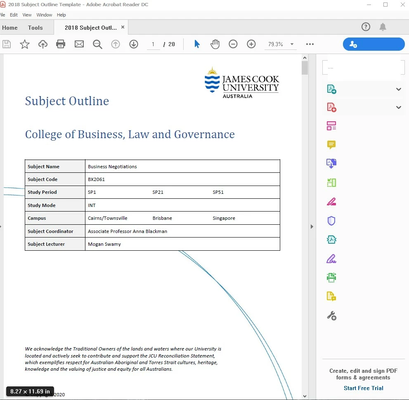Click 'Associate Professor Anna Blackman' text
The image size is (409, 400).
click(127, 231)
